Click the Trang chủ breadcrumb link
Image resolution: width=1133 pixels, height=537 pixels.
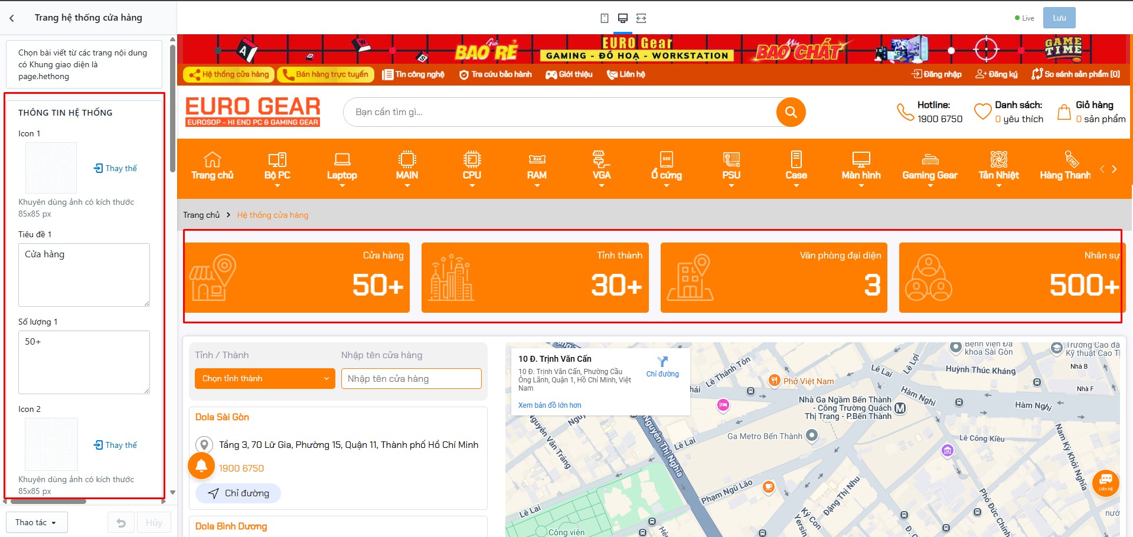pyautogui.click(x=201, y=215)
